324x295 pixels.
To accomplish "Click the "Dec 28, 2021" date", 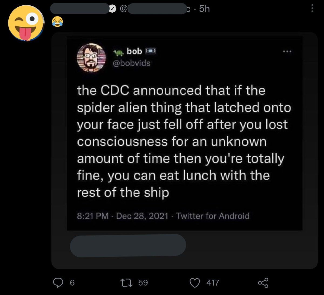I will pos(142,216).
